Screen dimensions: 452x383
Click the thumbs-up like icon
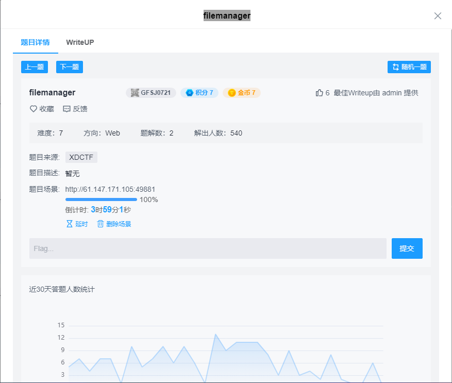pyautogui.click(x=319, y=93)
